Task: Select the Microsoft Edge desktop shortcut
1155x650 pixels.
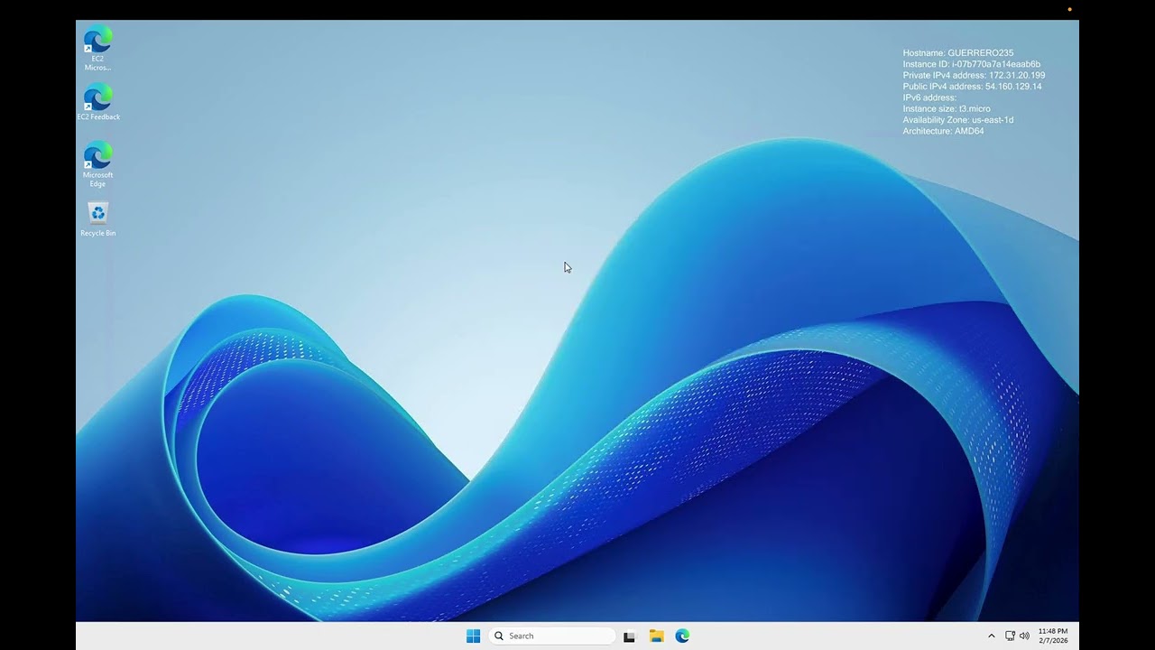Action: tap(97, 164)
